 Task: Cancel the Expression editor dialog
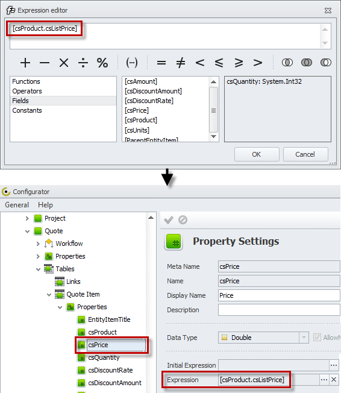305,154
